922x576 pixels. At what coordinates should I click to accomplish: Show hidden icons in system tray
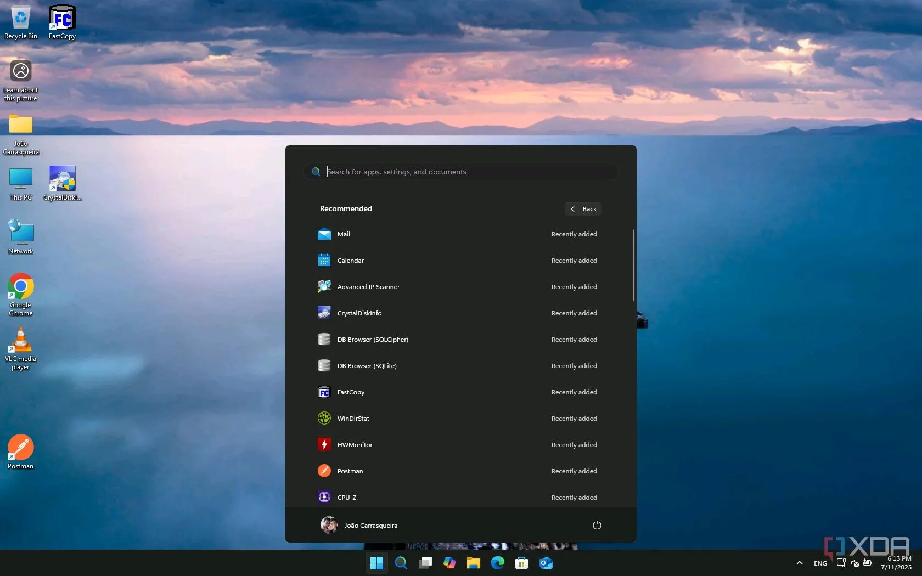pyautogui.click(x=800, y=563)
